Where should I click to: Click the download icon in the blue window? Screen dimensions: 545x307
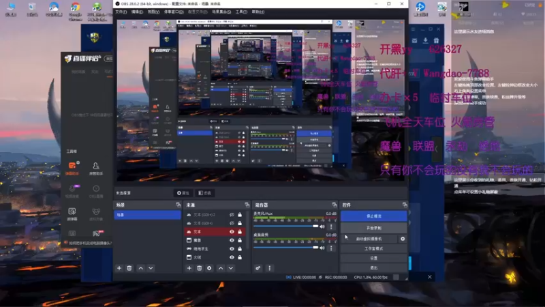425,41
